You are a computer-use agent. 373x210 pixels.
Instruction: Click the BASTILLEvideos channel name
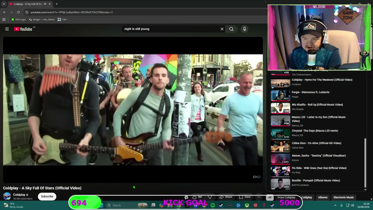point(300,185)
